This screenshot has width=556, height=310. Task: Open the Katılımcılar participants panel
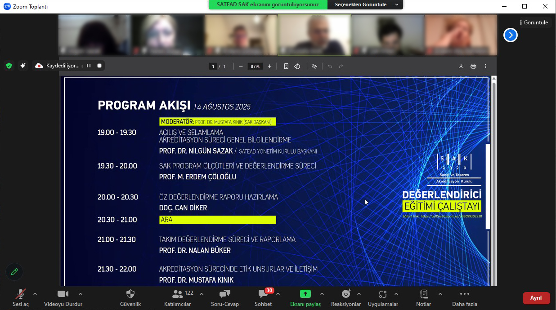pos(178,294)
